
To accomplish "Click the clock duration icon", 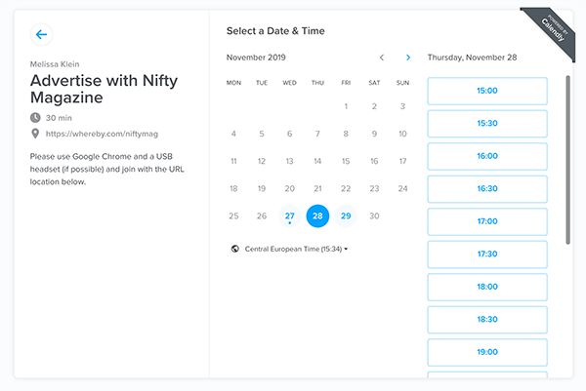I will (x=36, y=117).
